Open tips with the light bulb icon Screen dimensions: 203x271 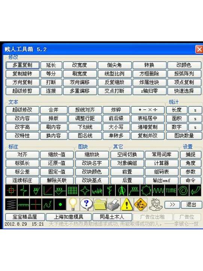[x=73, y=204]
